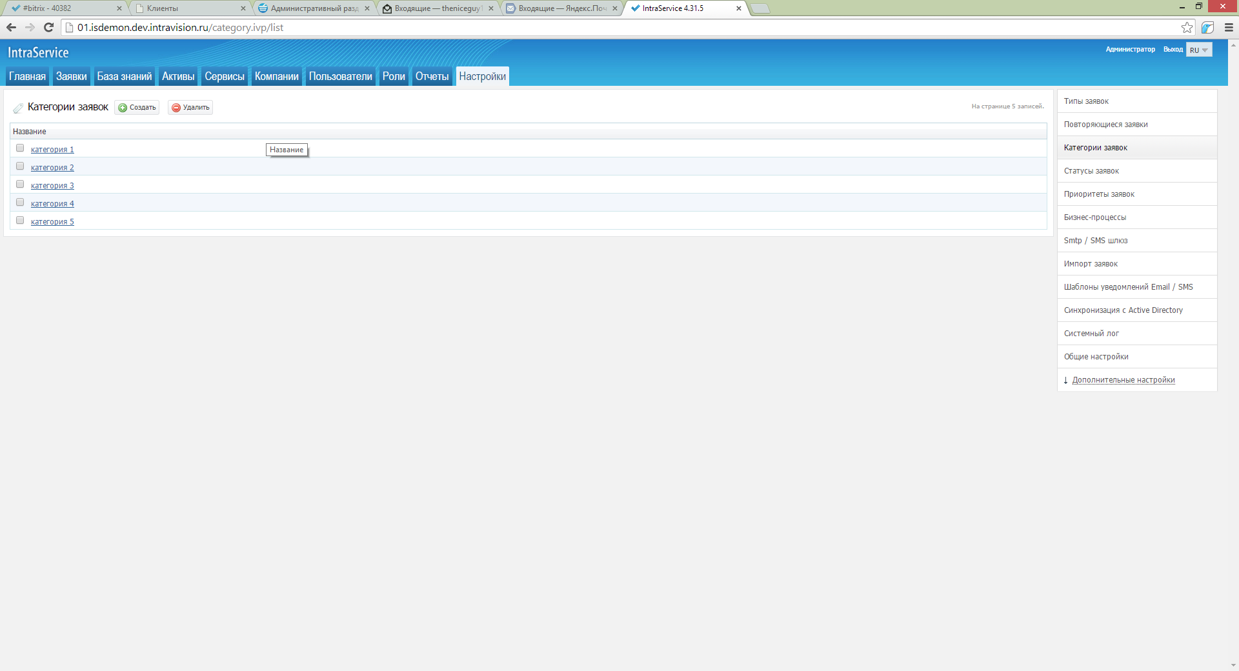
Task: Open the Компании menu tab
Action: point(277,76)
